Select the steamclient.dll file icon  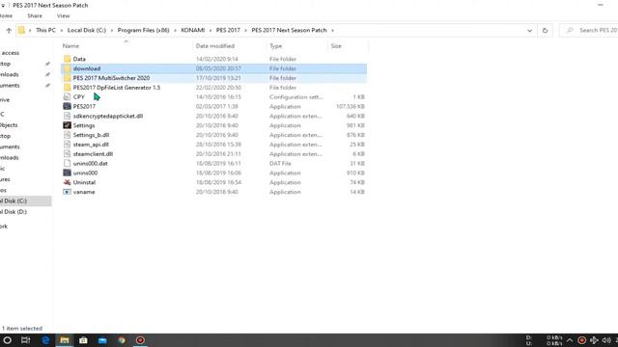[x=67, y=154]
